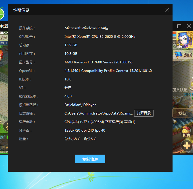Click the OpenGL version value text
Viewport: 193px width, 189px height.
[108, 71]
